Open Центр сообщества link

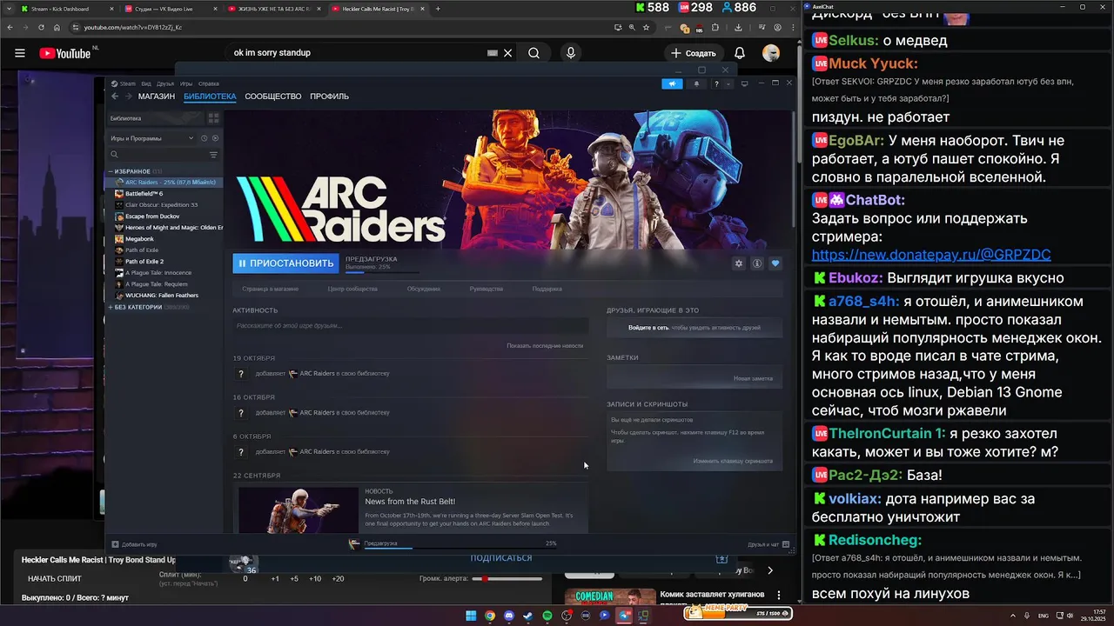coord(352,289)
